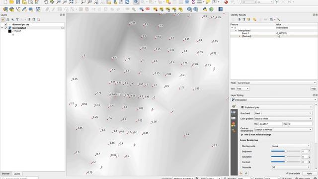The image size is (318, 179).
Task: Switch to the Browser tab
Action: (x=5, y=174)
